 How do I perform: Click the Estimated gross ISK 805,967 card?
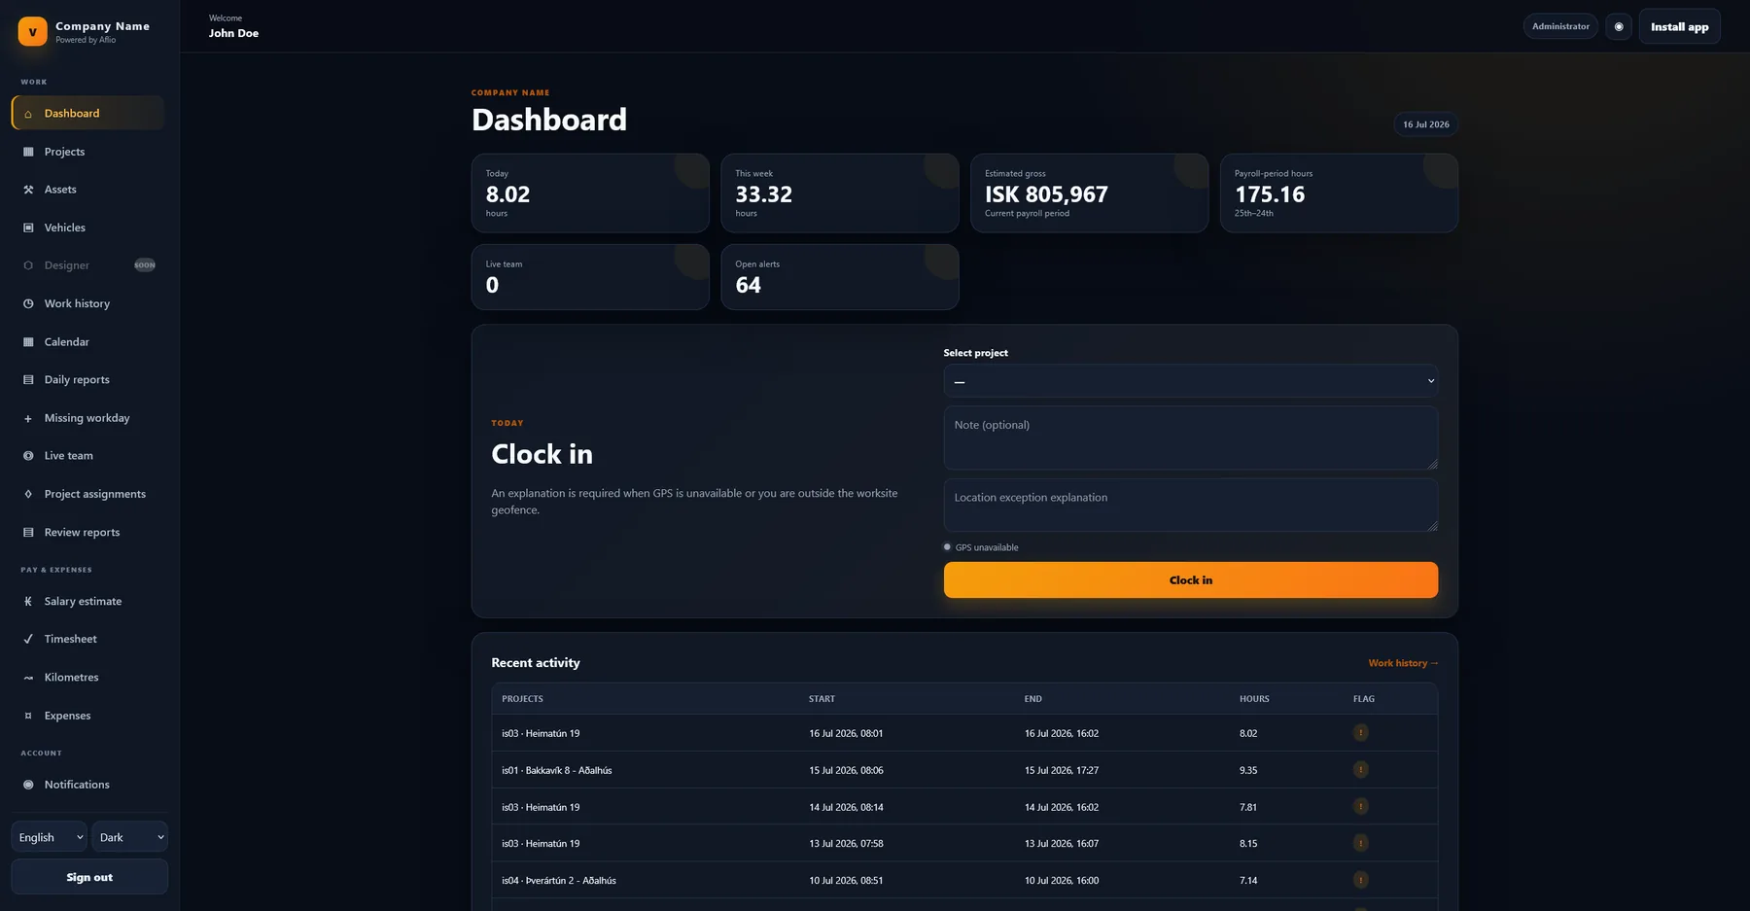coord(1089,193)
